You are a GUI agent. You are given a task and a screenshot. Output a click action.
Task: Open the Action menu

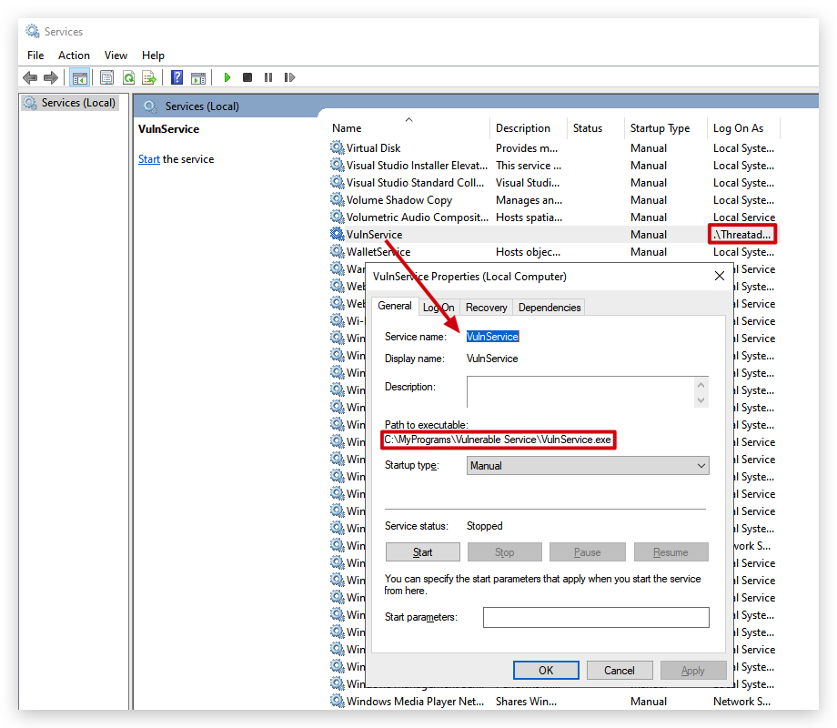click(x=75, y=55)
